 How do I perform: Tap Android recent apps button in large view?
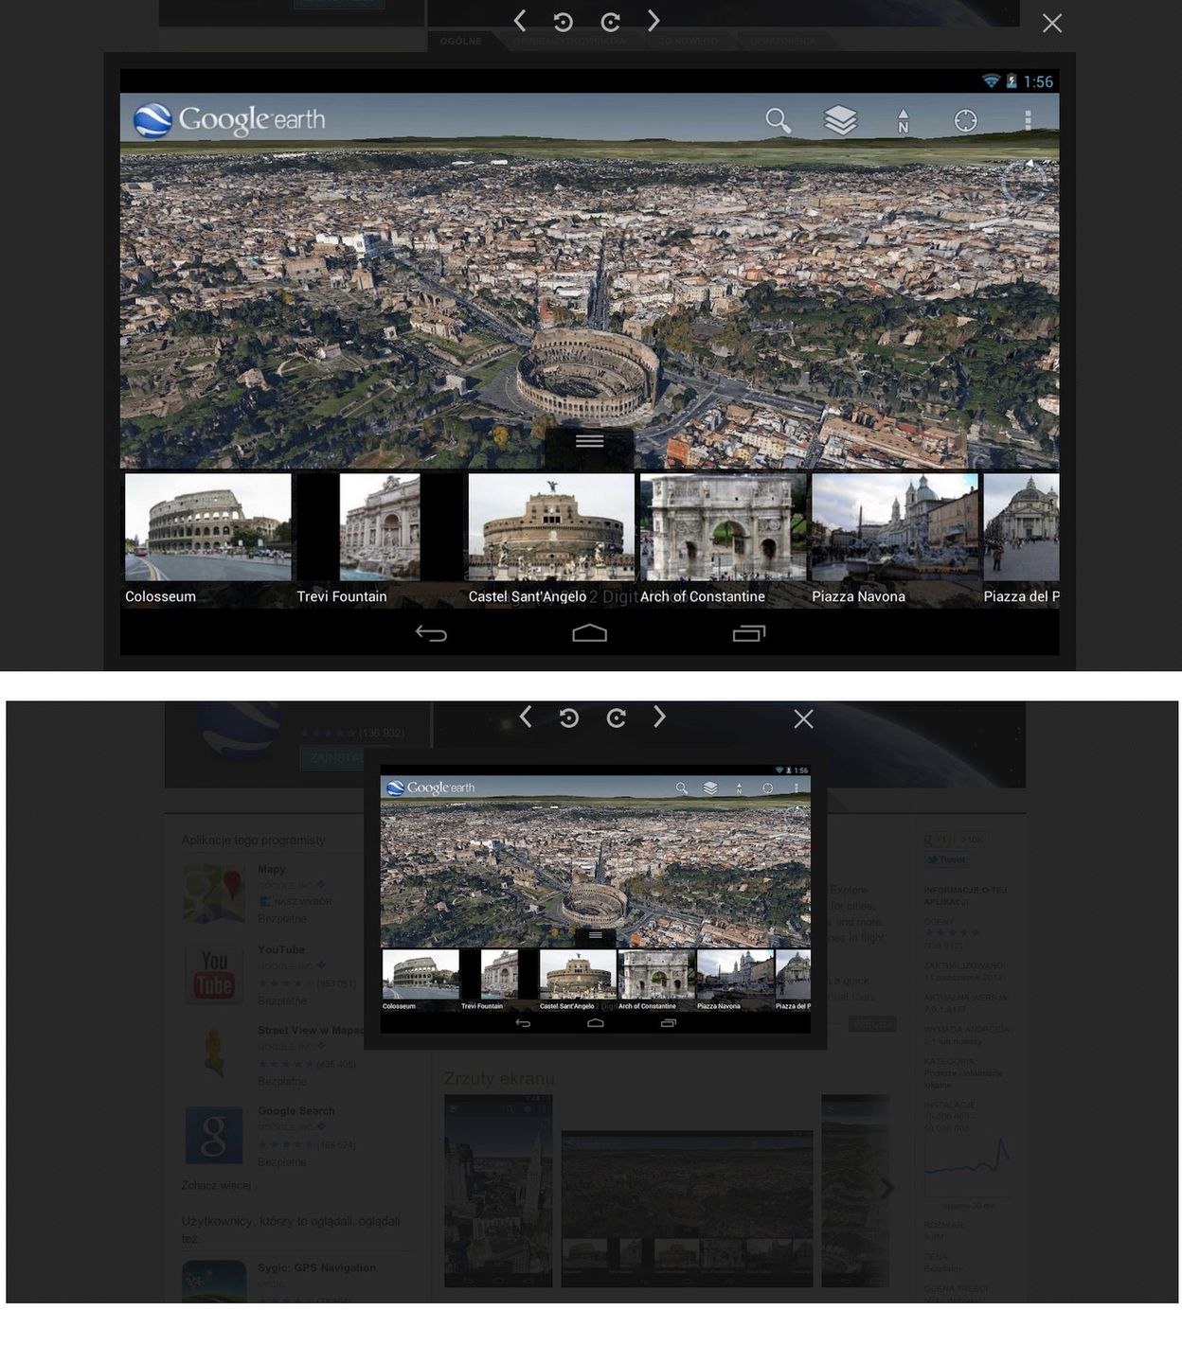(748, 632)
